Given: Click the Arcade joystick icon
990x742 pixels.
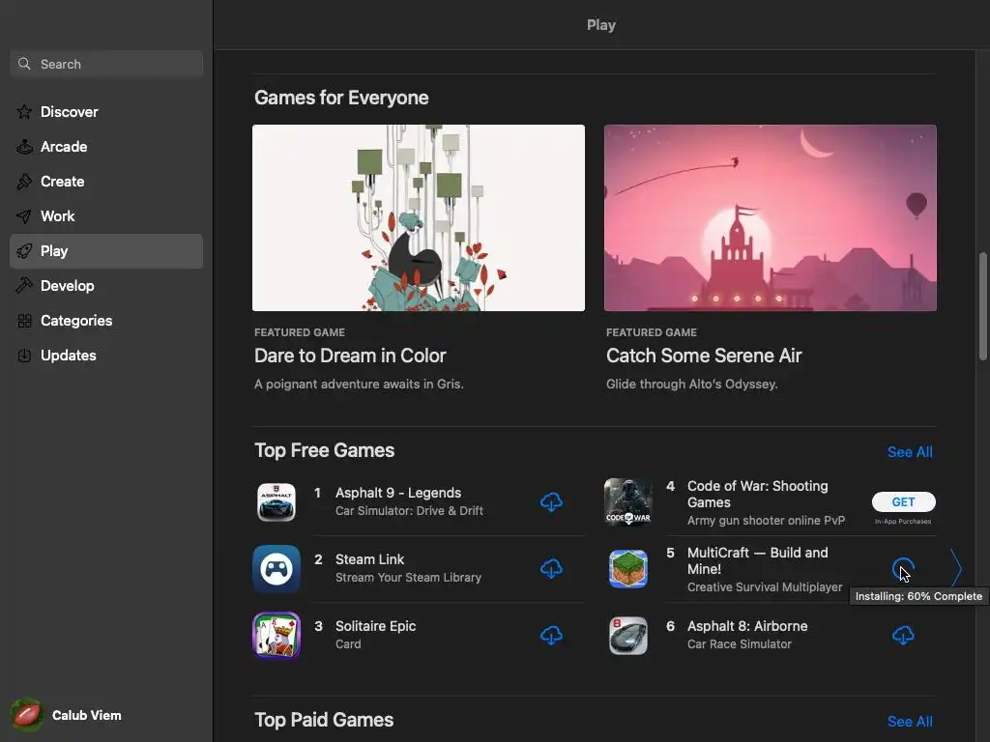Looking at the screenshot, I should pos(24,147).
